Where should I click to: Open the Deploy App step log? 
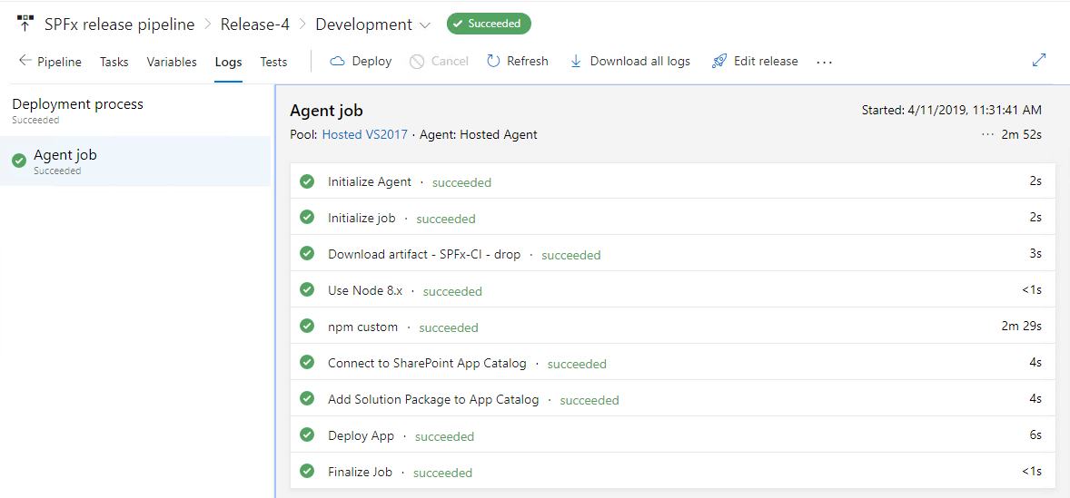361,435
